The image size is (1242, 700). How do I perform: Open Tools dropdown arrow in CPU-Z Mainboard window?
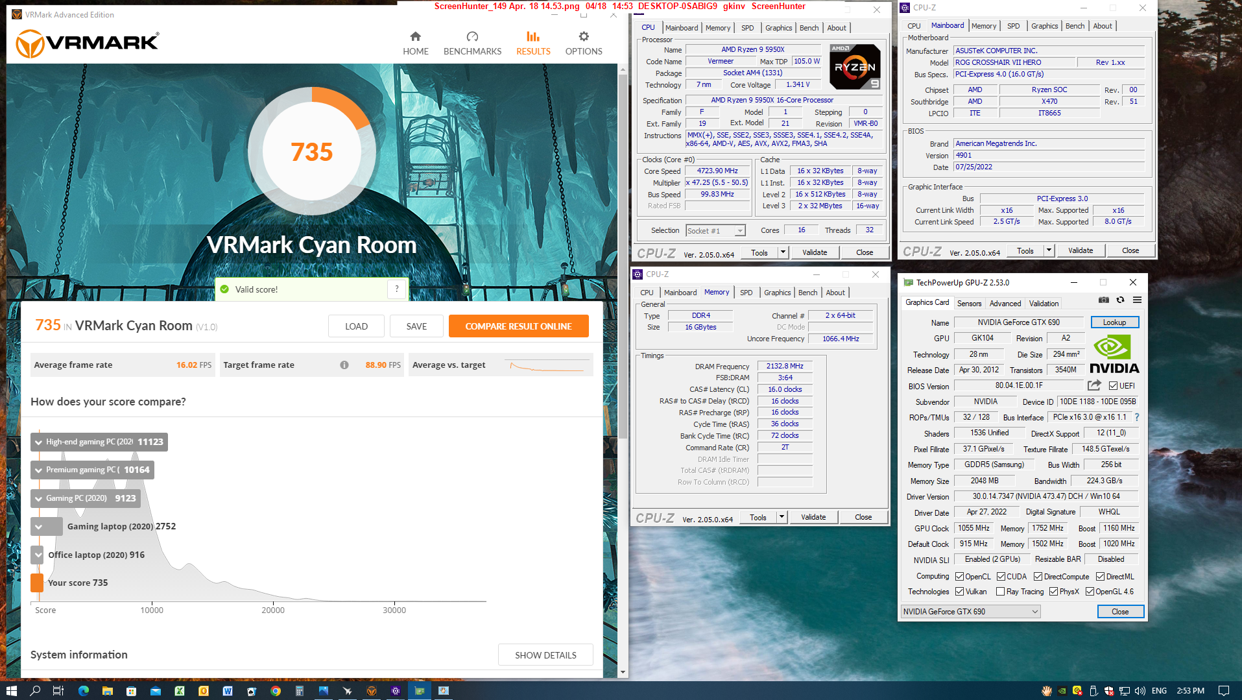[x=1049, y=250]
